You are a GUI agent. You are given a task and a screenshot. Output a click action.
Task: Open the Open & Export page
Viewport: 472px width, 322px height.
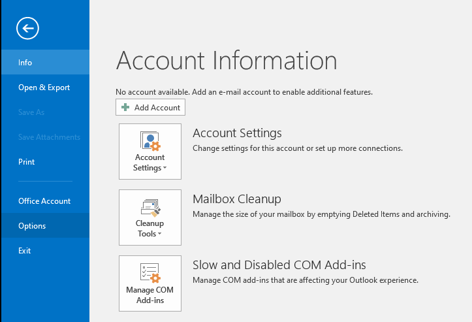point(44,88)
